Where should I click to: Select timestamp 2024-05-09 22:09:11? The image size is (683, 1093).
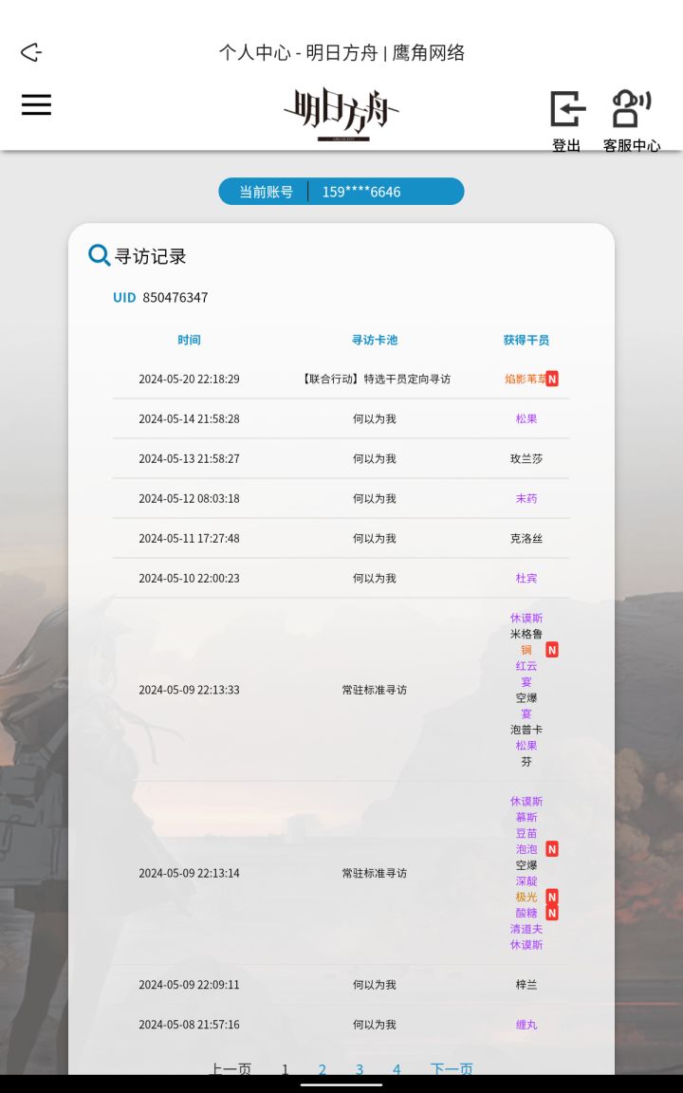click(189, 985)
